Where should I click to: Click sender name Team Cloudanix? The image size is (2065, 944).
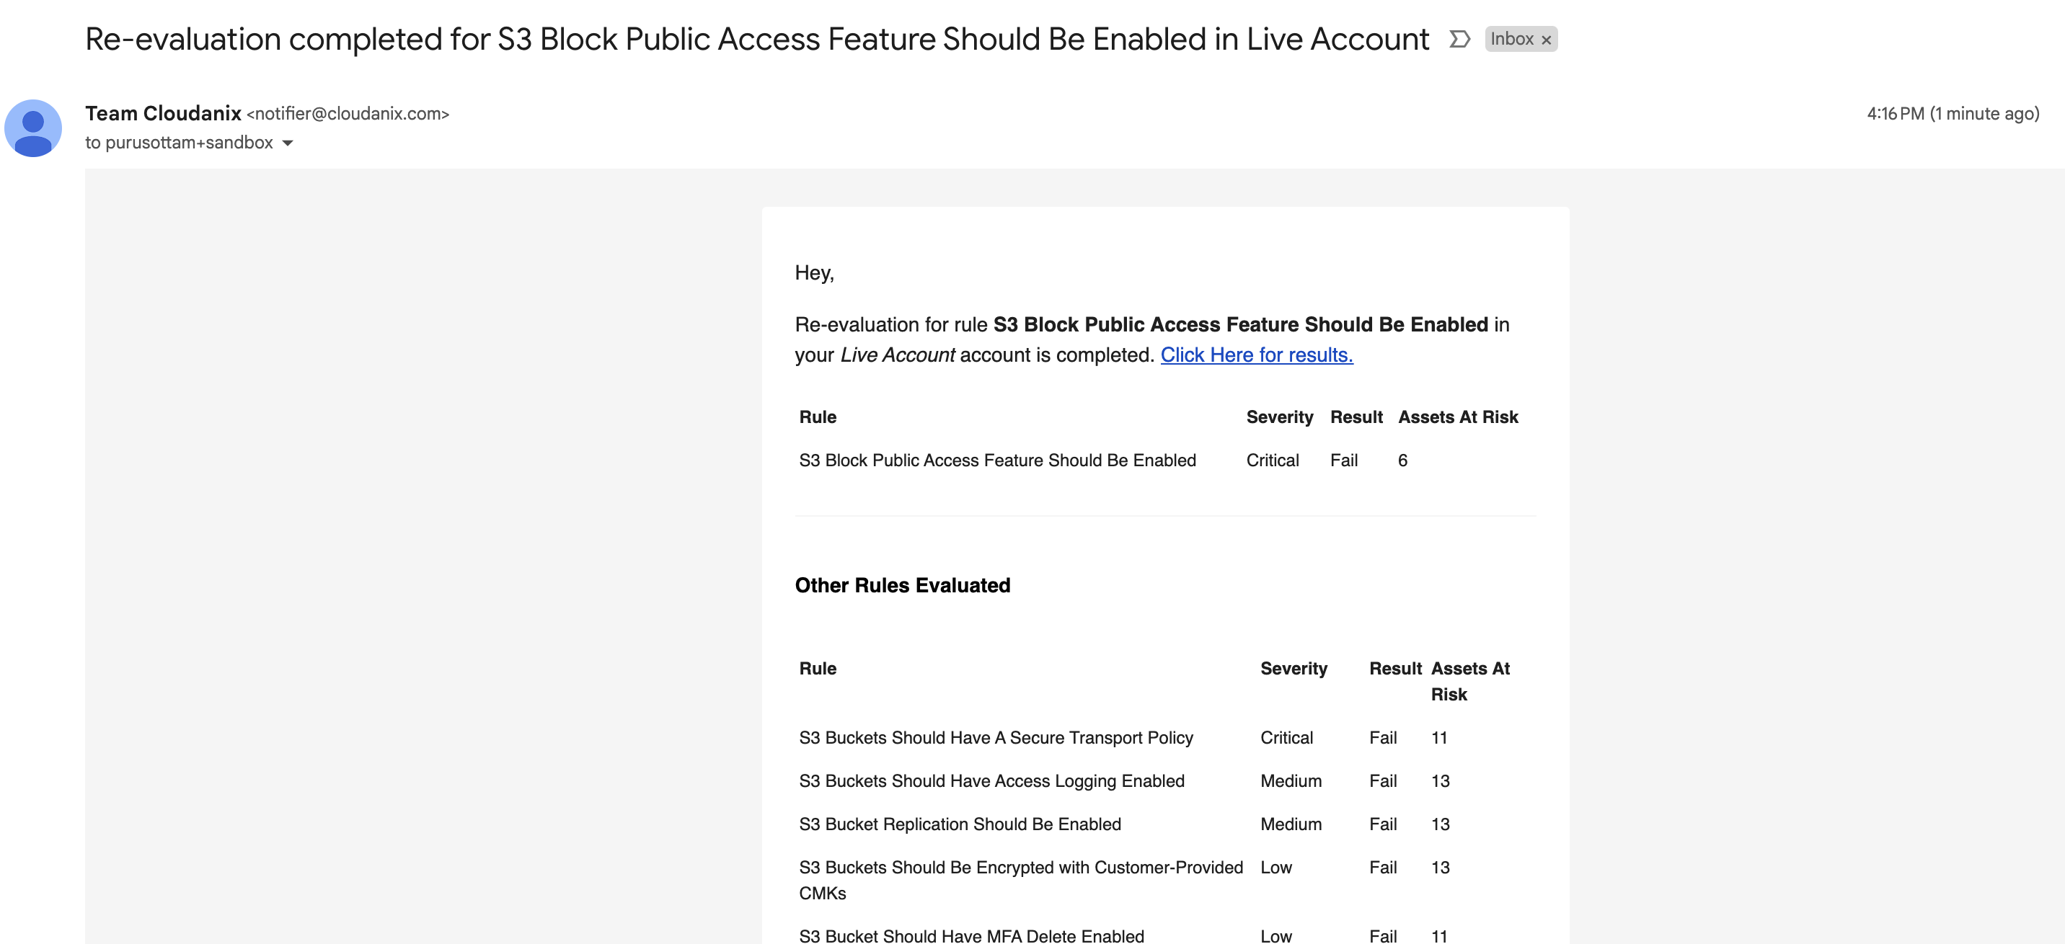click(163, 114)
